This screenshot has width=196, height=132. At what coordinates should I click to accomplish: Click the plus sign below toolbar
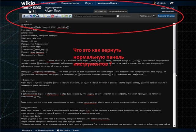(27, 21)
